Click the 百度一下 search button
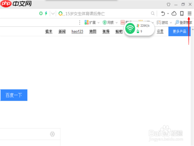Viewport: 194px width, 146px height. tap(14, 95)
